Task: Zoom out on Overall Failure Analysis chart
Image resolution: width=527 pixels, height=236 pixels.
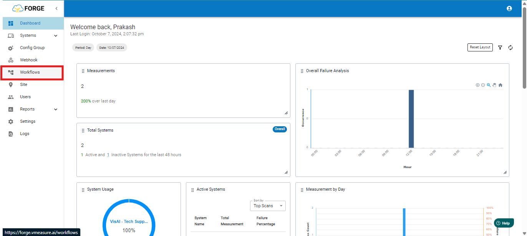Action: 483,85
